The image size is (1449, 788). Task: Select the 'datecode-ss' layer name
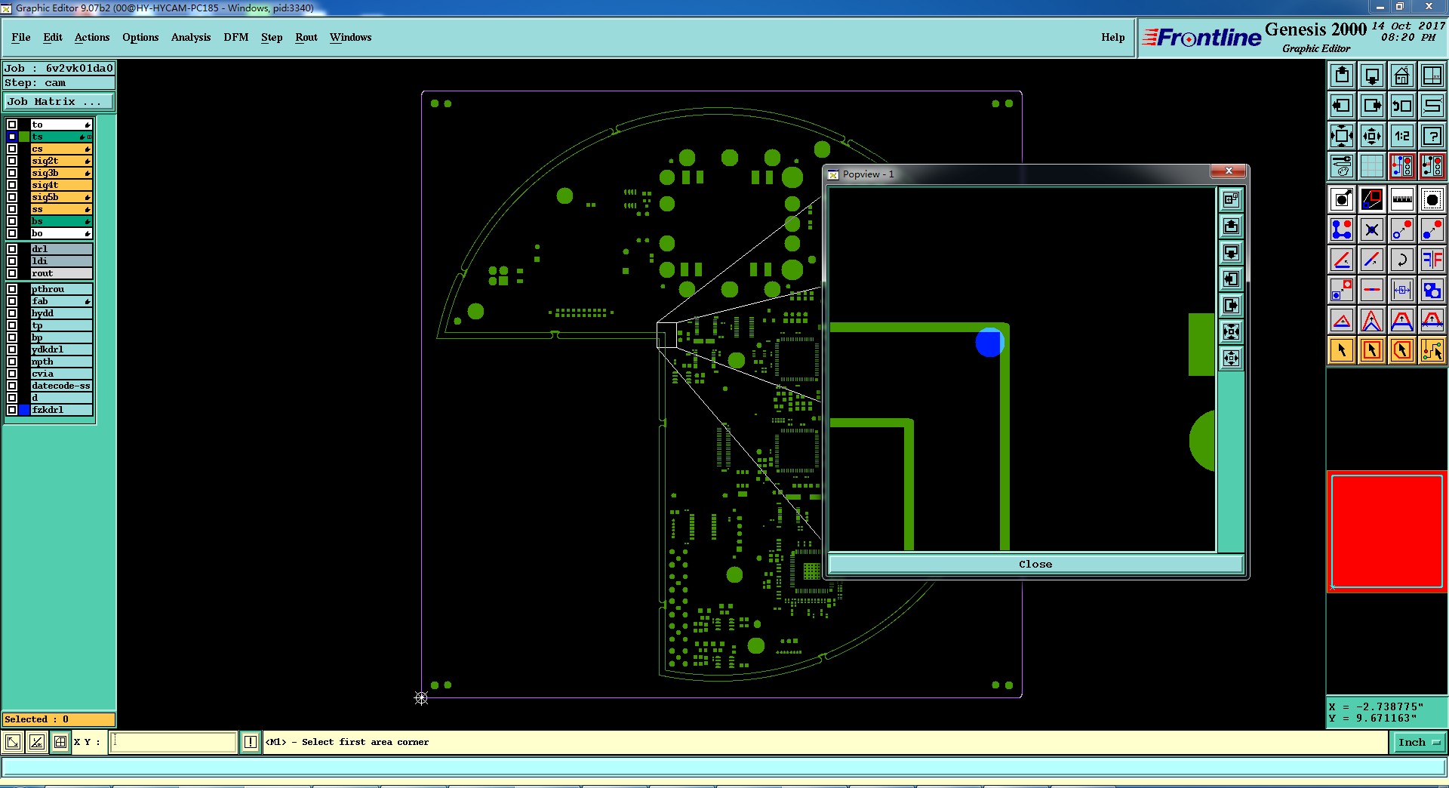click(x=61, y=386)
